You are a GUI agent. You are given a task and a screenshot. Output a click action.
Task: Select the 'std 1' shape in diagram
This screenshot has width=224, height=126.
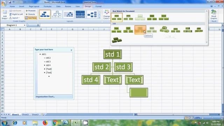coord(113,54)
